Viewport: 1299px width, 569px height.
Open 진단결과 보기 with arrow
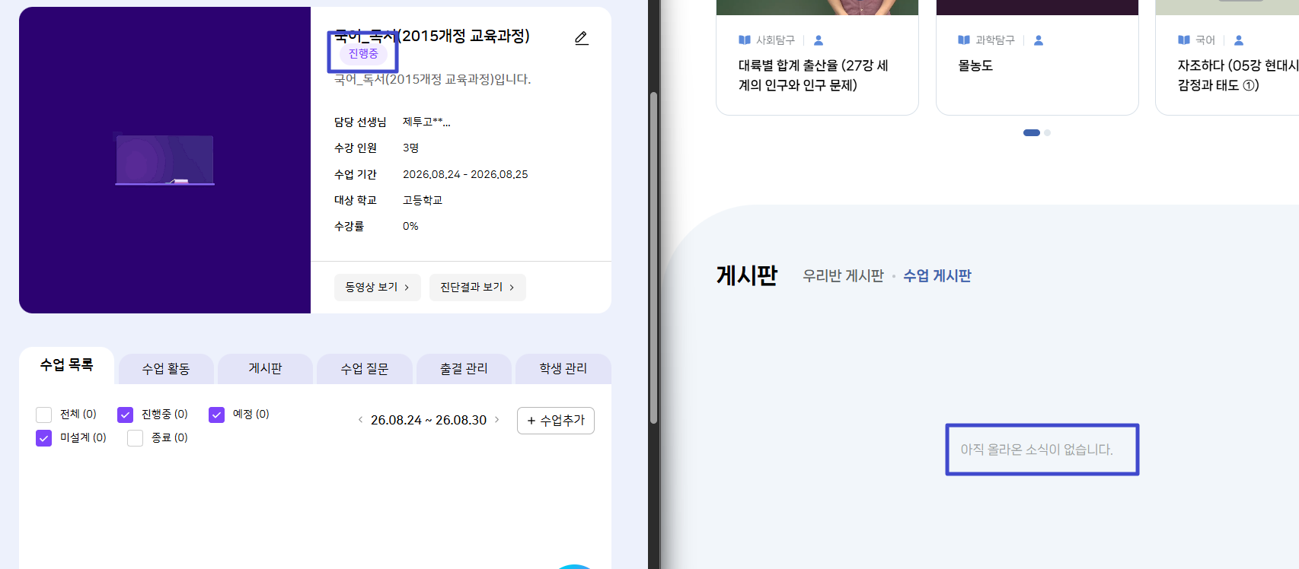point(477,288)
